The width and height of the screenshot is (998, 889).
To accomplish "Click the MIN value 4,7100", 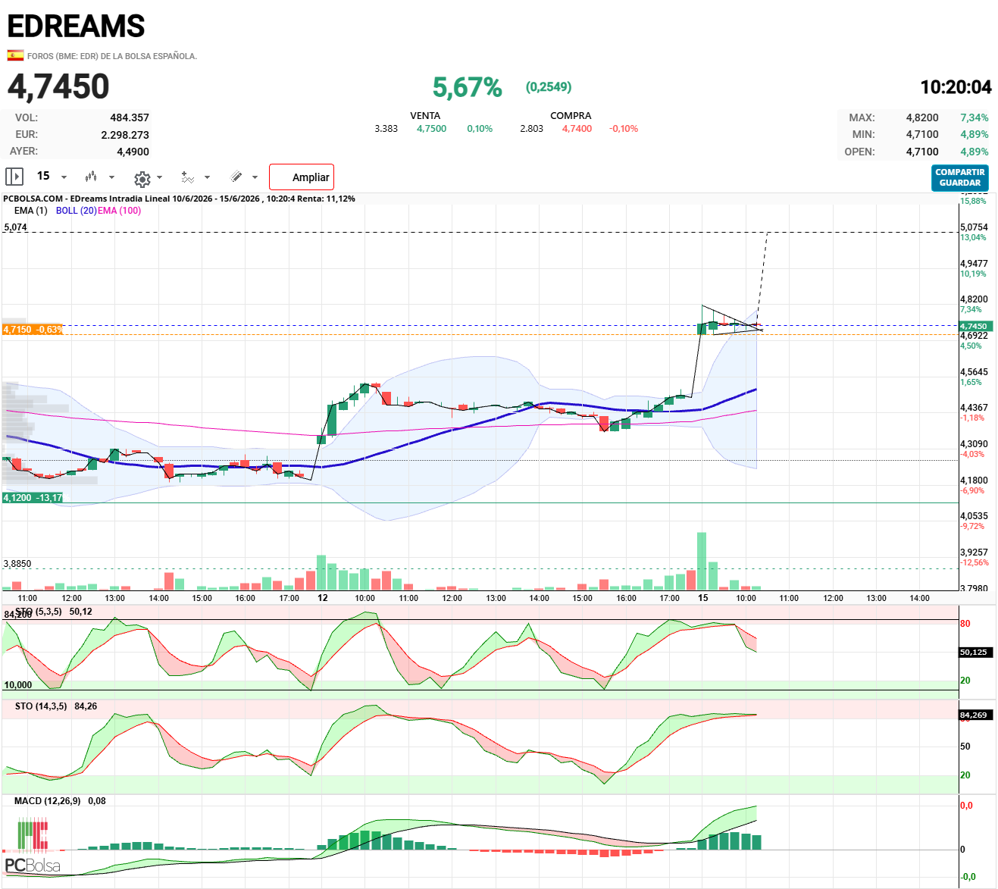I will coord(922,134).
